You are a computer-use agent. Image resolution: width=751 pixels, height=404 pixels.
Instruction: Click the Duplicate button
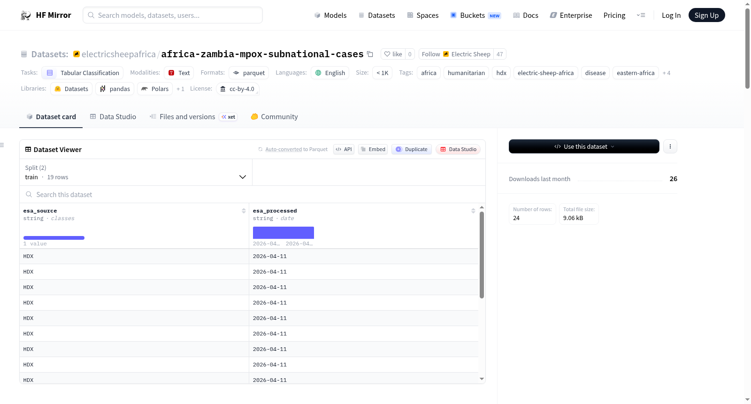click(x=412, y=149)
